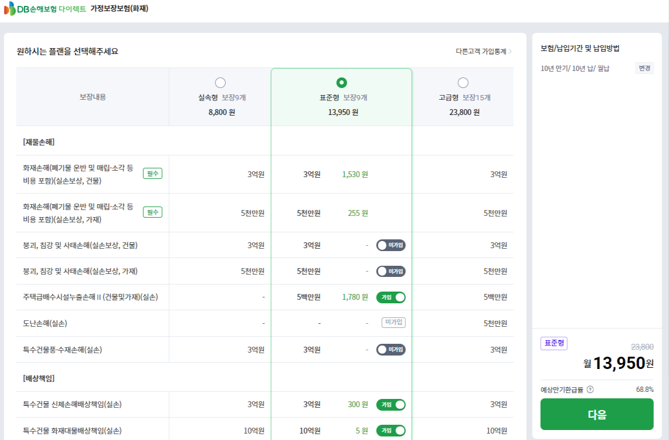Click 변경 to change payment period
Image resolution: width=669 pixels, height=440 pixels.
(644, 68)
